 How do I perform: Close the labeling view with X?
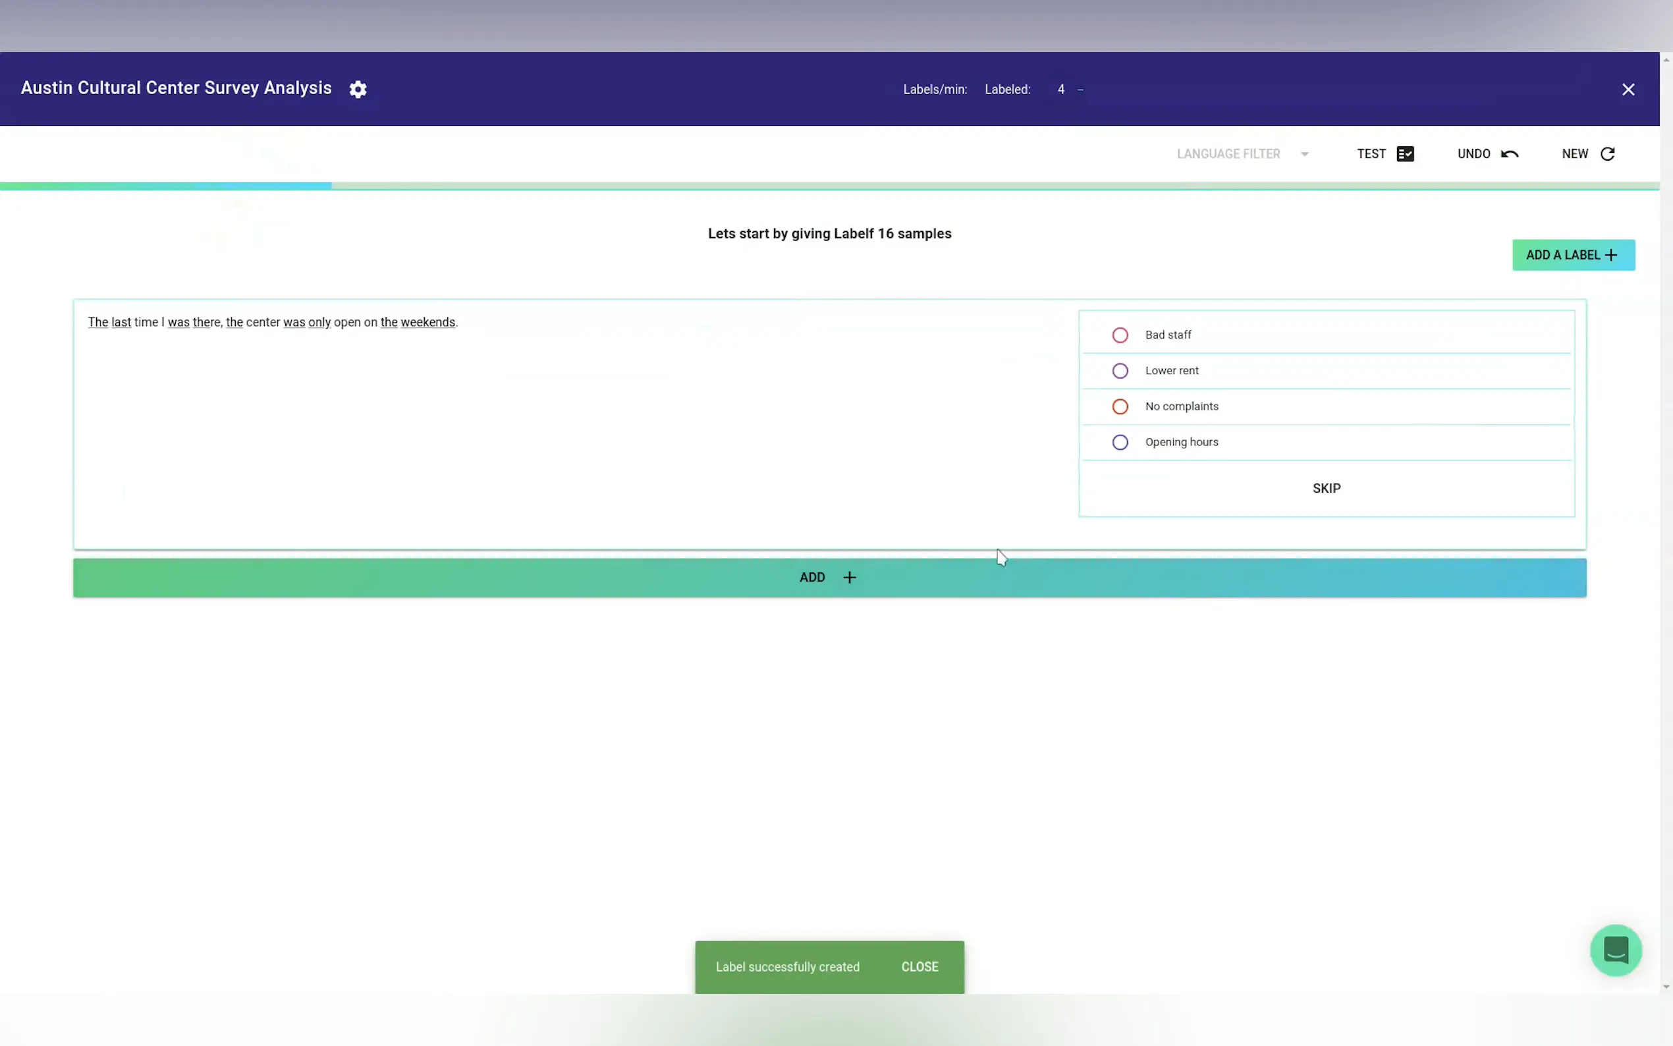point(1628,89)
